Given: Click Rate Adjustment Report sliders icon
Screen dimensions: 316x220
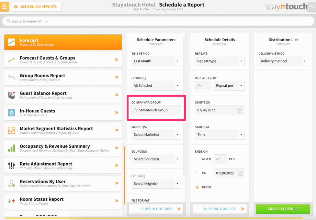Looking at the screenshot, I should pyautogui.click(x=11, y=166).
